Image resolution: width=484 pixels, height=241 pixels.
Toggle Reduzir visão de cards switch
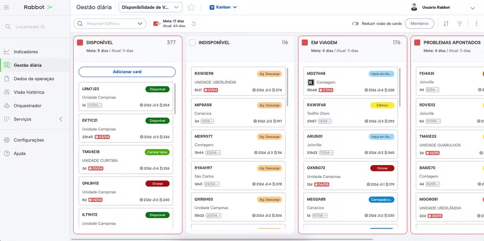pos(356,24)
